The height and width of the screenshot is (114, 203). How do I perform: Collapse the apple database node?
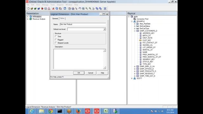[129, 17]
